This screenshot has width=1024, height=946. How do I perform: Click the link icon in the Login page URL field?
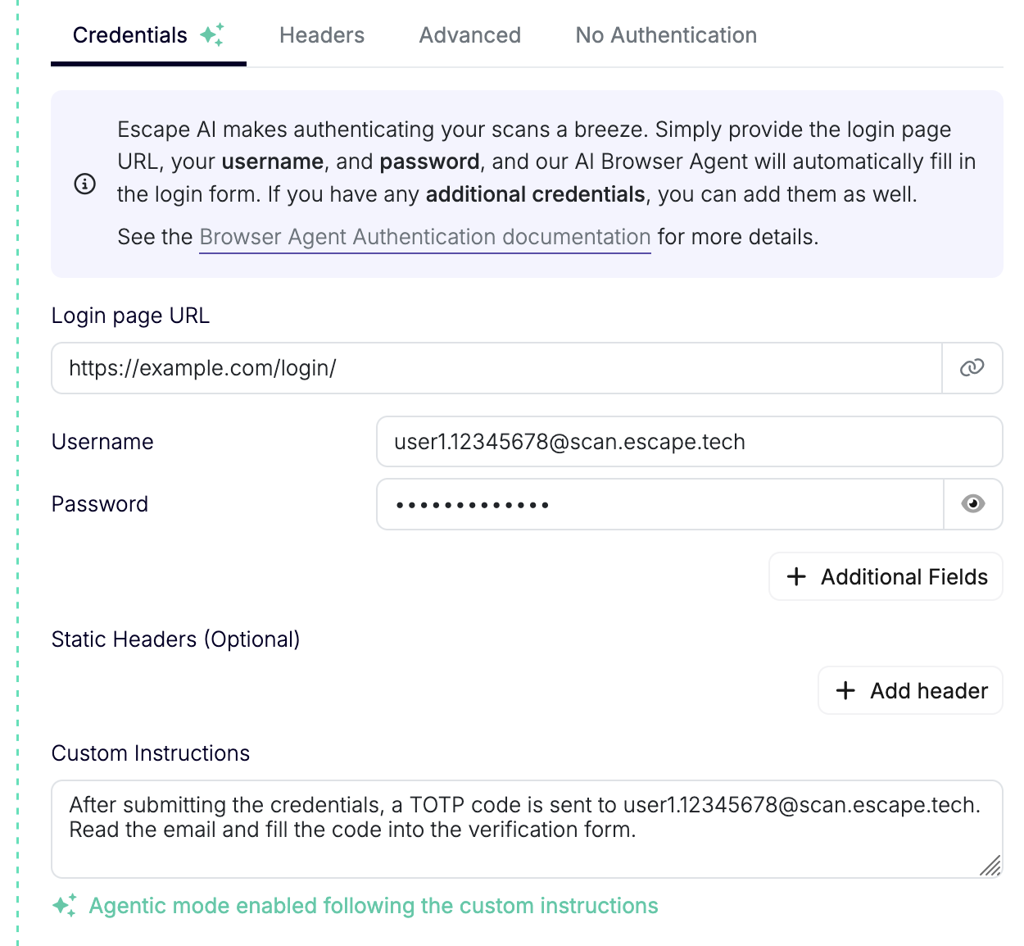tap(972, 368)
